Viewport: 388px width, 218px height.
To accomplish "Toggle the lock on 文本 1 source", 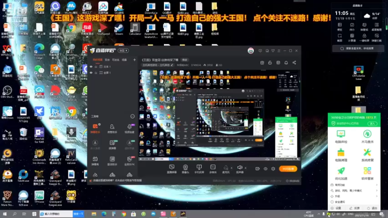I will [96, 67].
